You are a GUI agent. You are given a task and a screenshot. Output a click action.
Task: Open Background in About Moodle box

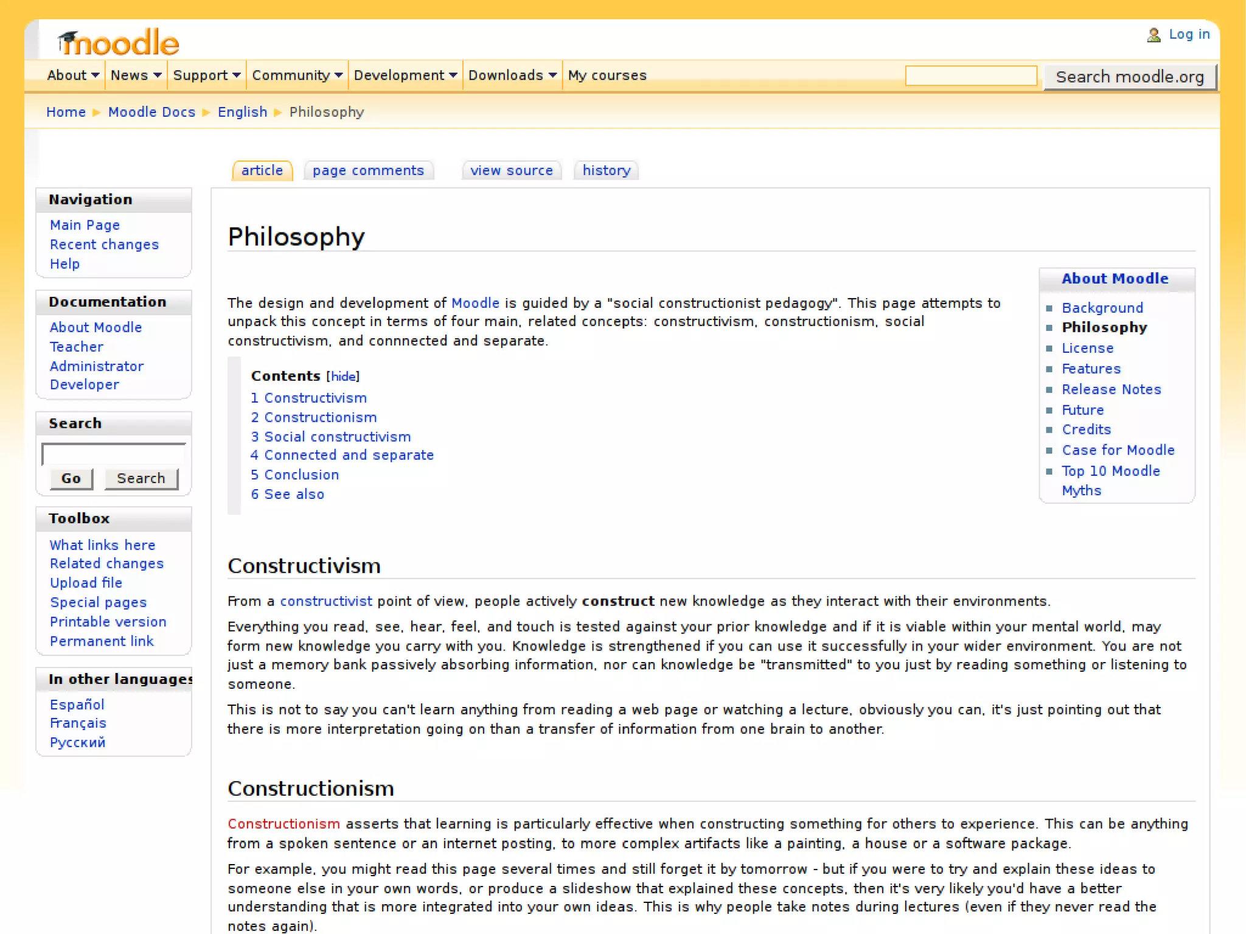click(1102, 308)
